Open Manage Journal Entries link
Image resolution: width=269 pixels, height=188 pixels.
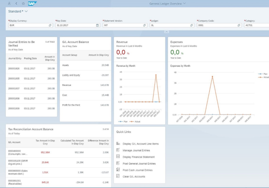click(136, 150)
